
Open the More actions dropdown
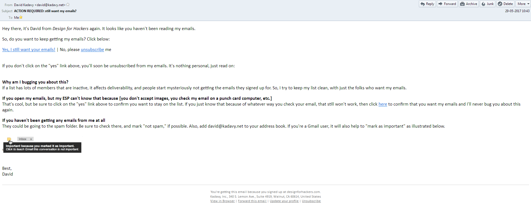coord(523,4)
